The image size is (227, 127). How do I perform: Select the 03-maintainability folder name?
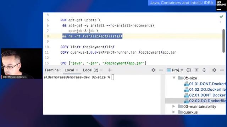click(x=200, y=107)
